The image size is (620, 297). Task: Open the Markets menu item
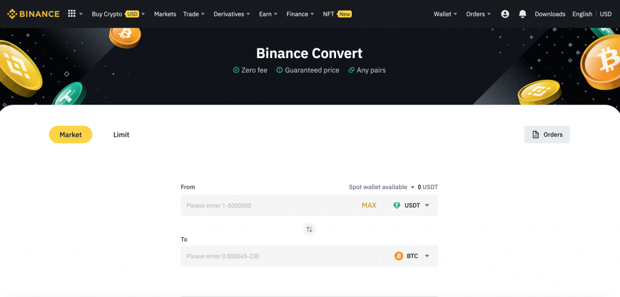(x=165, y=14)
